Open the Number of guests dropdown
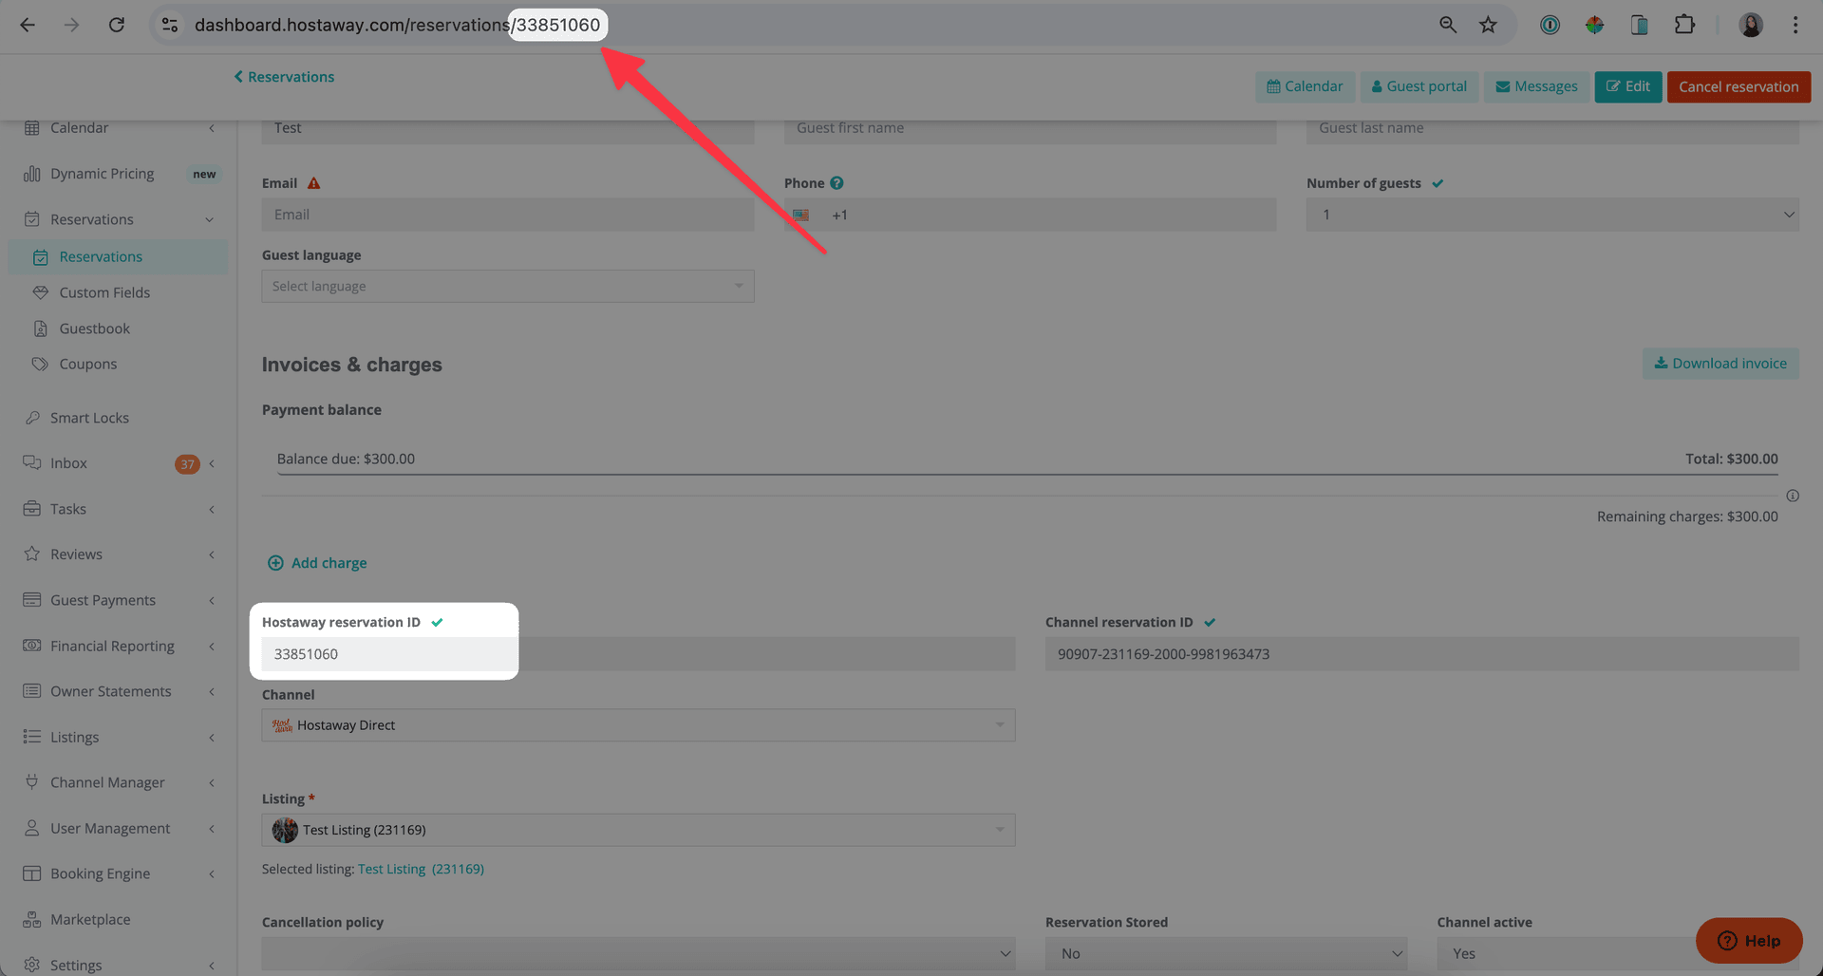The image size is (1823, 976). [1551, 215]
